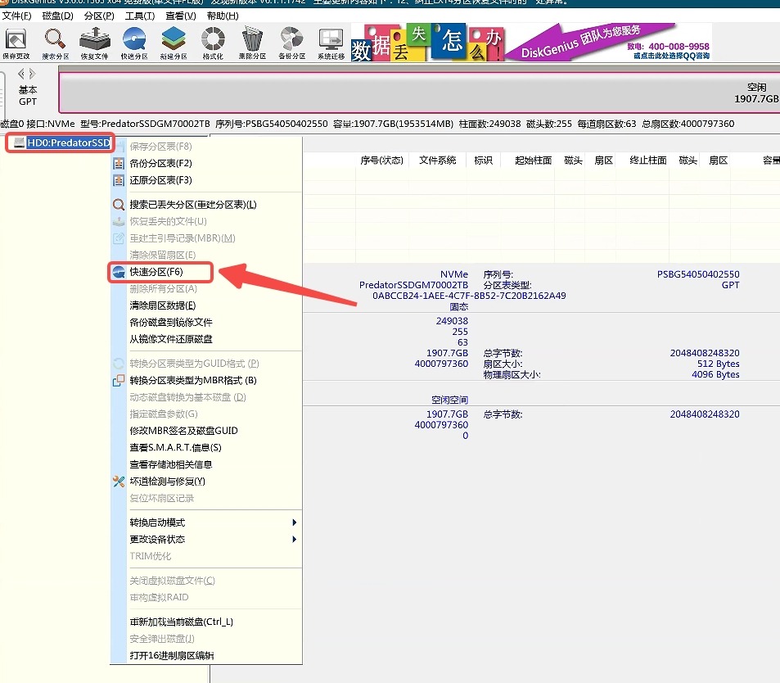Select 备份分区表(F2) in context menu

[x=160, y=163]
